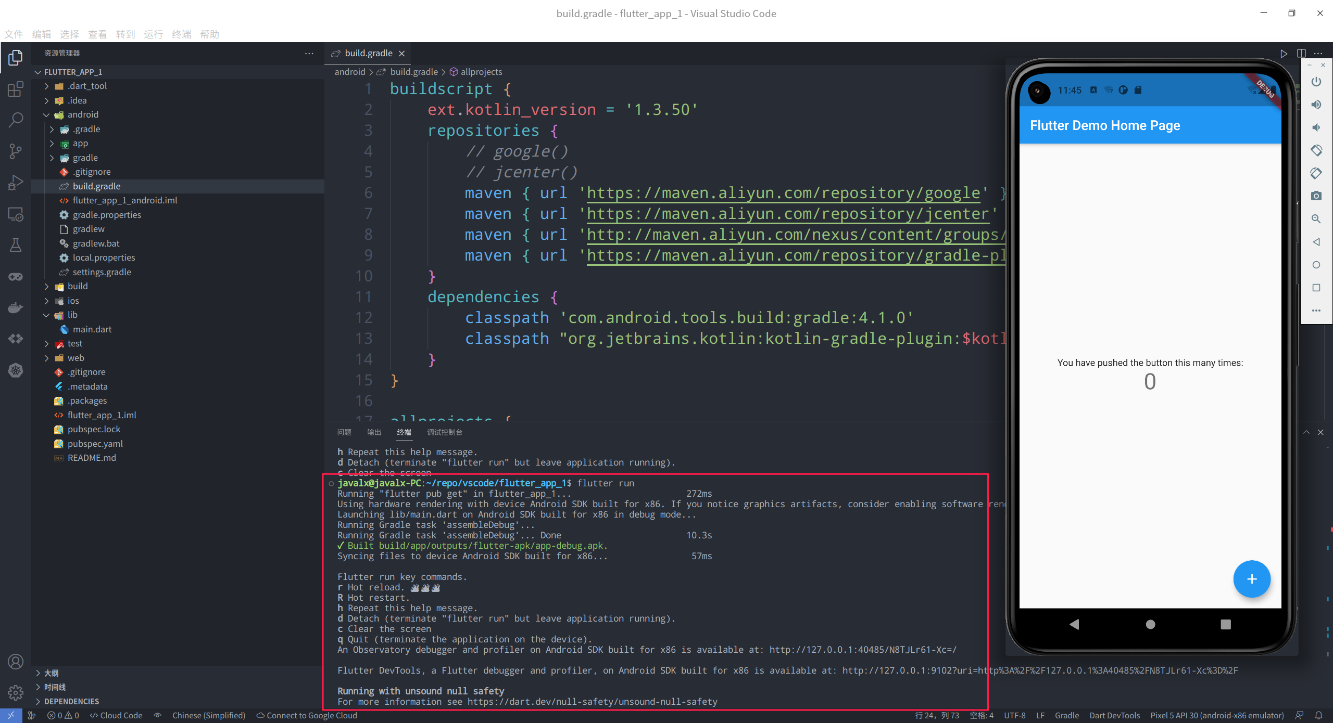Viewport: 1333px width, 723px height.
Task: Open the Accounts icon in activity bar
Action: pos(16,662)
